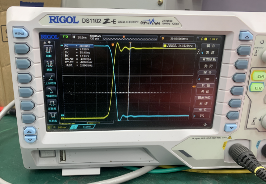Click the yellow channel 1 ground marker
The image size is (266, 184).
tap(63, 118)
